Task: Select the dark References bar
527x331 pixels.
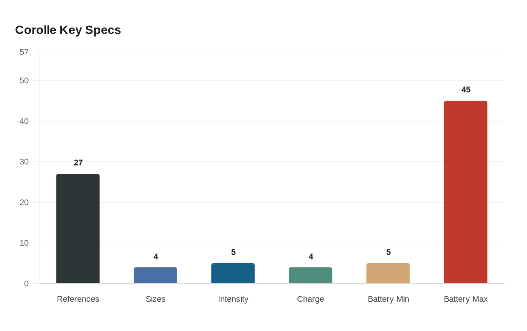Action: click(x=78, y=228)
